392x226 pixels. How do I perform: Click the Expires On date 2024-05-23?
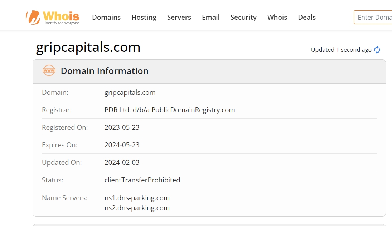point(122,145)
